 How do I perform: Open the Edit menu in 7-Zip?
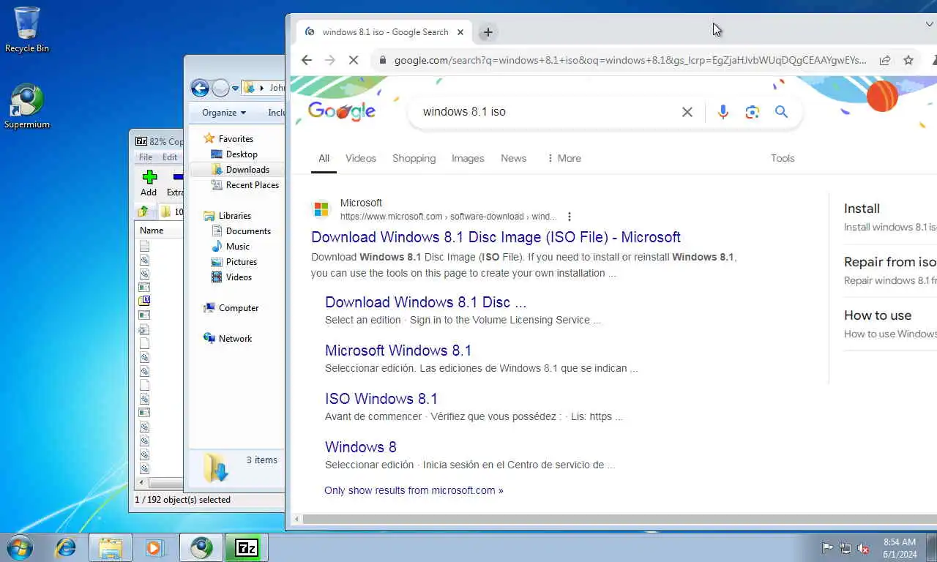click(x=170, y=157)
